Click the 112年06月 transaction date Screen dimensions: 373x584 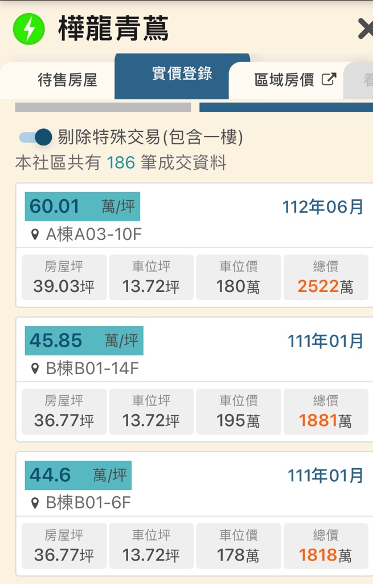pyautogui.click(x=322, y=207)
